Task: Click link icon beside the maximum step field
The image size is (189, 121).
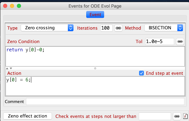Action: pos(177,116)
